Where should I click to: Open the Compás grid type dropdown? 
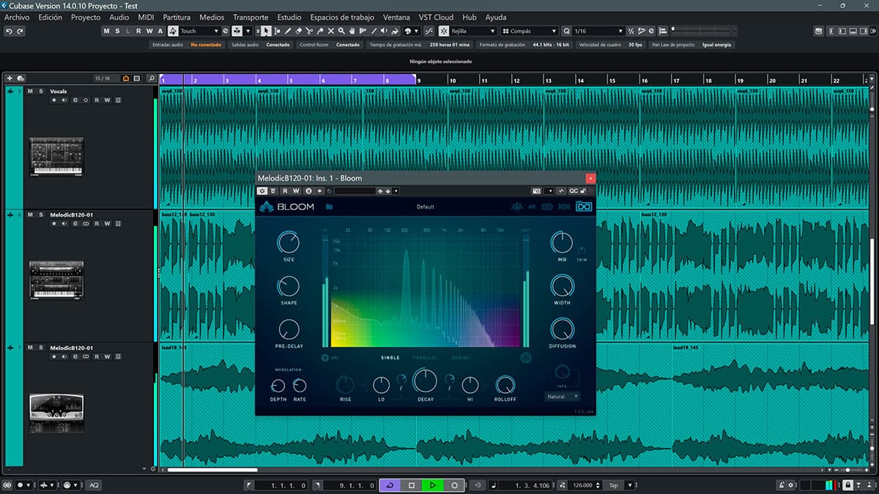coord(530,31)
